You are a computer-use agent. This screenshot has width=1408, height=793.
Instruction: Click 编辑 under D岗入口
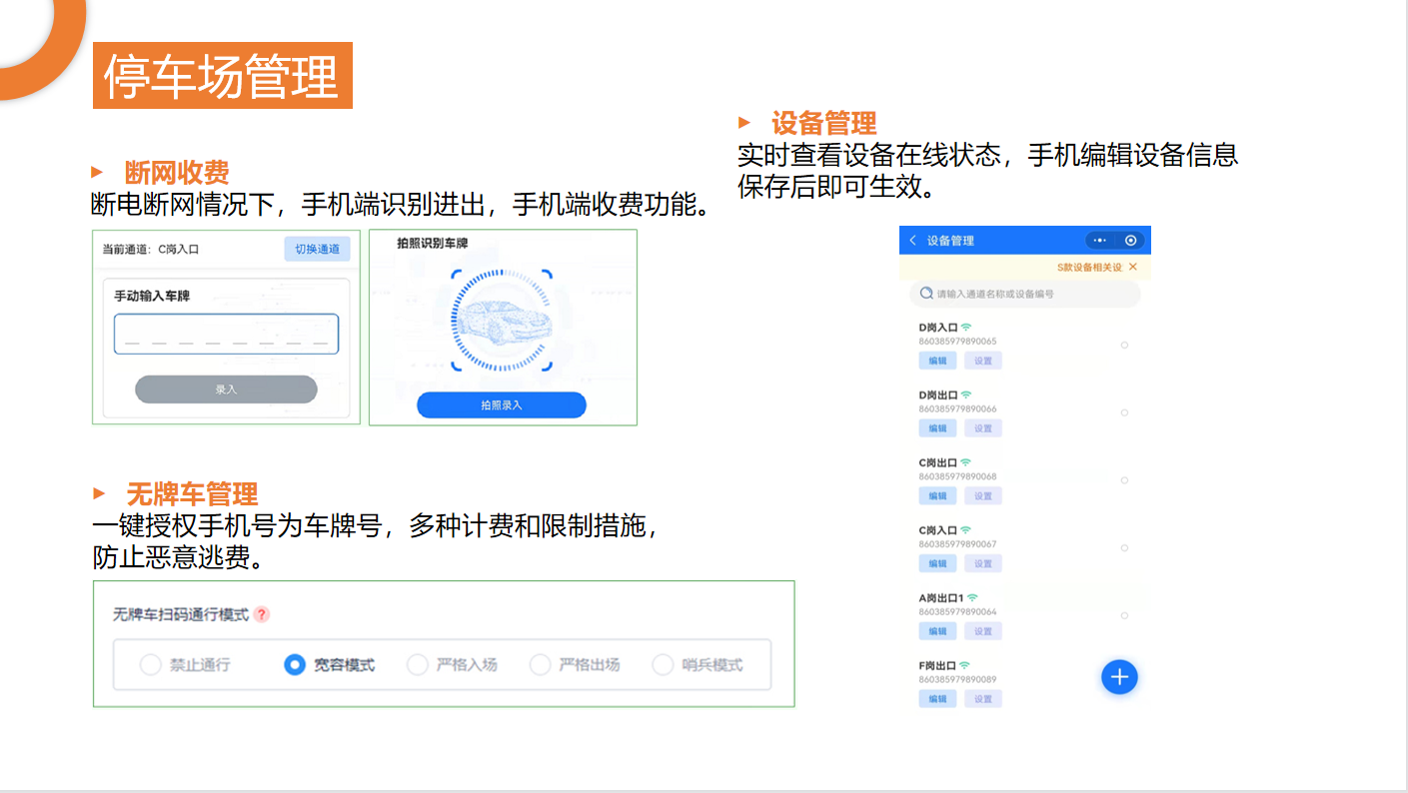[937, 361]
